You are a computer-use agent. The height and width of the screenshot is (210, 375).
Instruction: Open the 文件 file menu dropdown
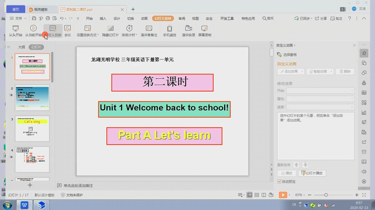tap(18, 18)
